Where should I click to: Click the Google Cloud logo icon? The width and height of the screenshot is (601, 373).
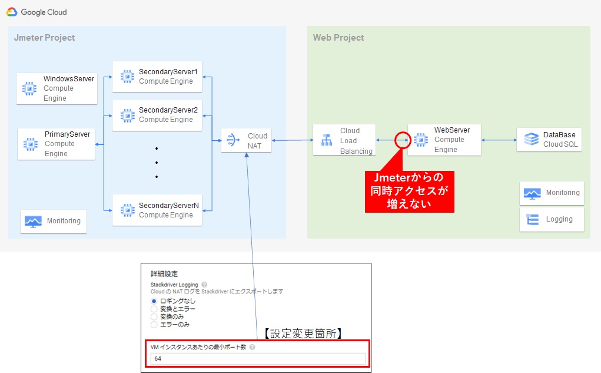point(12,12)
